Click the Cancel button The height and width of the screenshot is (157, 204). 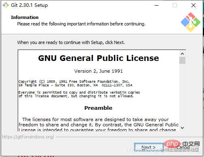183,147
